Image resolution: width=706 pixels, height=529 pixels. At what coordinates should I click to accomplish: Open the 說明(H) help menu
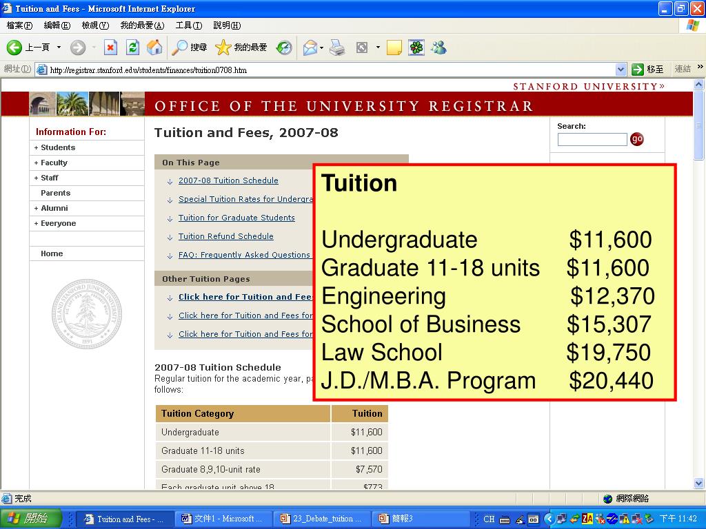227,25
